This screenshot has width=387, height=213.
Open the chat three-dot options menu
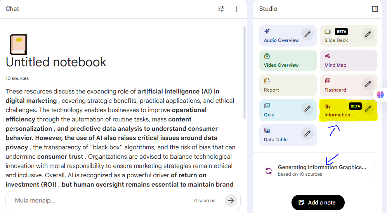click(237, 9)
